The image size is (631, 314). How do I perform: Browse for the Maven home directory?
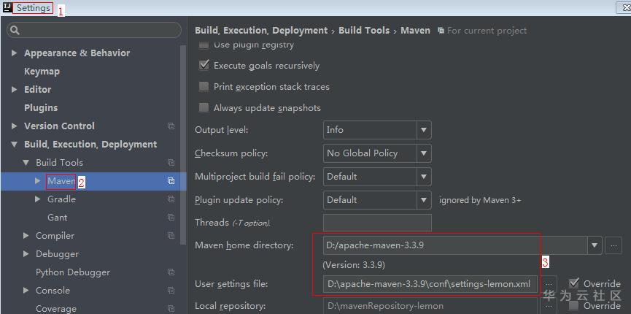click(613, 246)
